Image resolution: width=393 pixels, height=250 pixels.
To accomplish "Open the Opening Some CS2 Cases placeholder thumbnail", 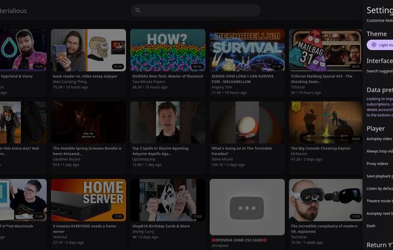I will pos(247,207).
